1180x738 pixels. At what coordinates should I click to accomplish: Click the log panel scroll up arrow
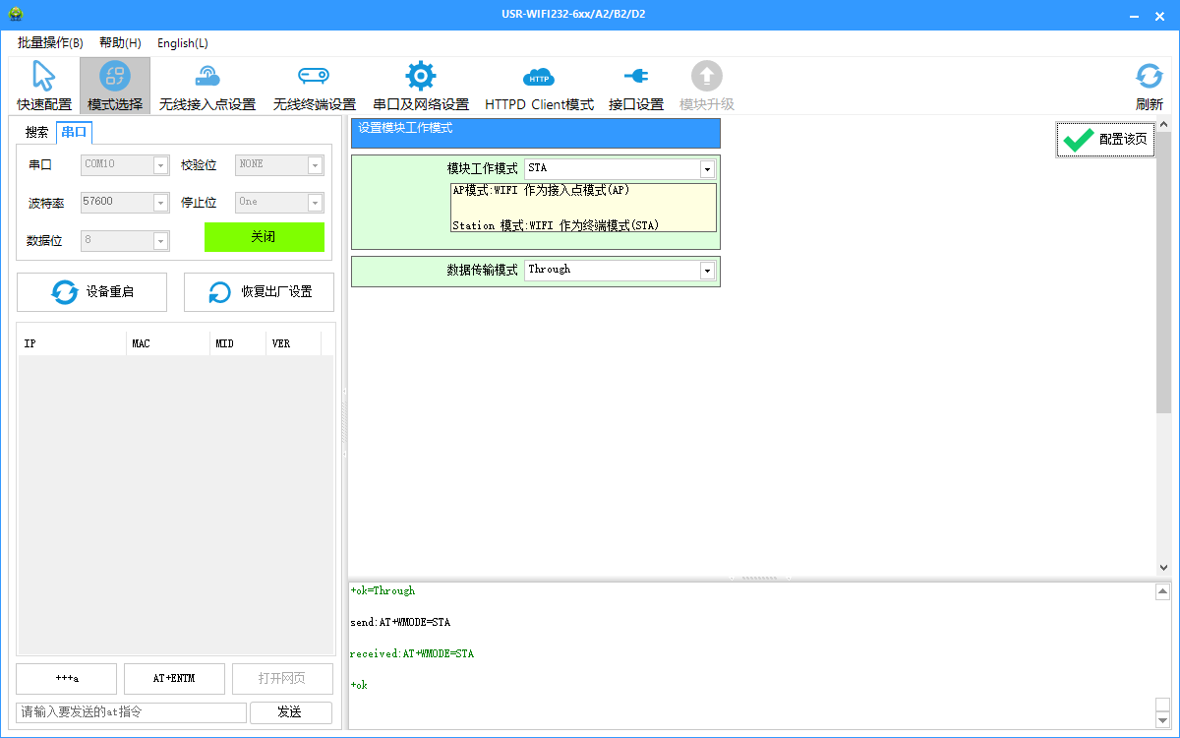(1163, 592)
